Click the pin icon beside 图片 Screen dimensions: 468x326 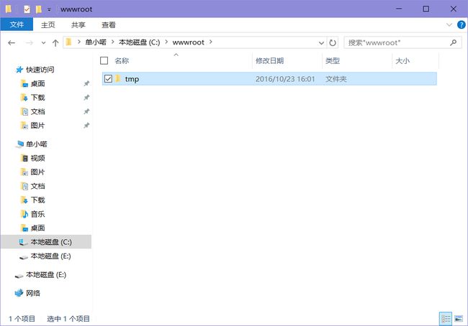pyautogui.click(x=86, y=126)
